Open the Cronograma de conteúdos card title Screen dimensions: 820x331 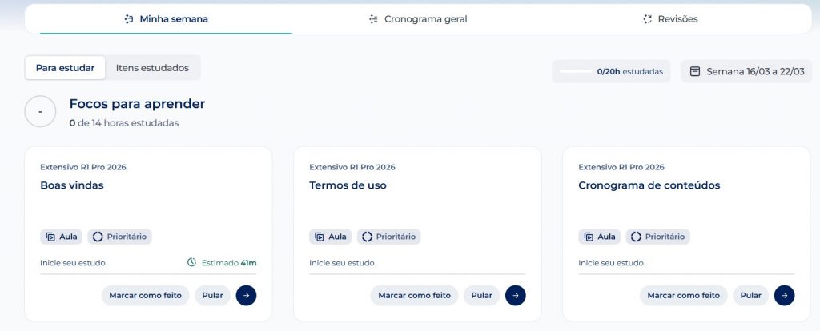[x=649, y=185]
